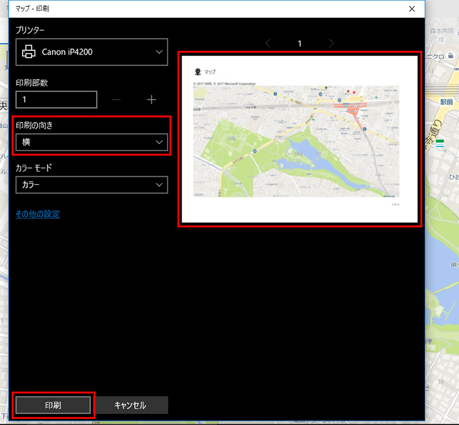Open the プリンター Canon iP4200 dropdown

92,52
